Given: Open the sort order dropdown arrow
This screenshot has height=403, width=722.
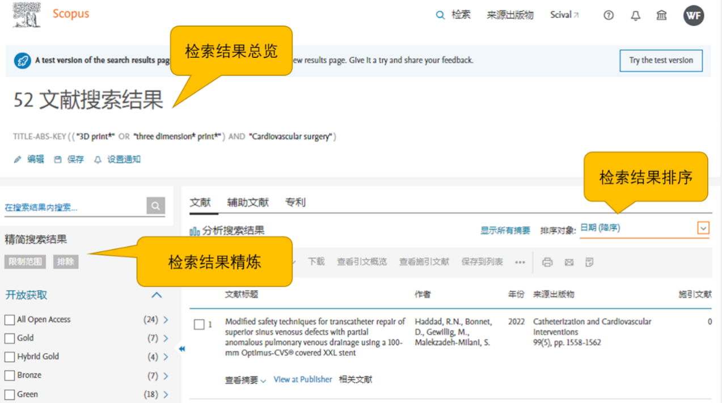Looking at the screenshot, I should (x=703, y=228).
